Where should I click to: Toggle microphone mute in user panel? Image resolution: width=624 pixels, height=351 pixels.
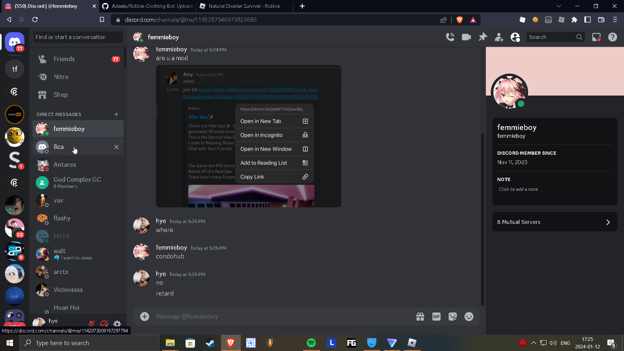92,324
